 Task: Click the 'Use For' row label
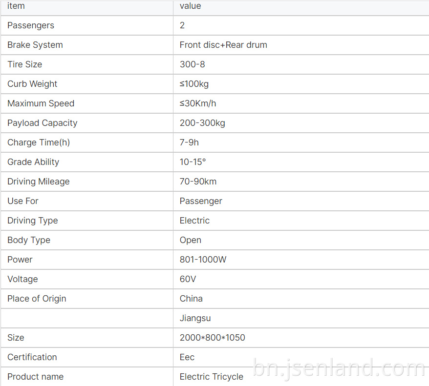click(x=22, y=201)
